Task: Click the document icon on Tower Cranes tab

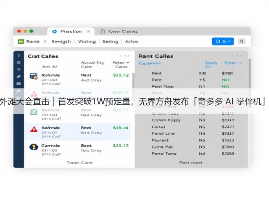Action: [x=103, y=32]
